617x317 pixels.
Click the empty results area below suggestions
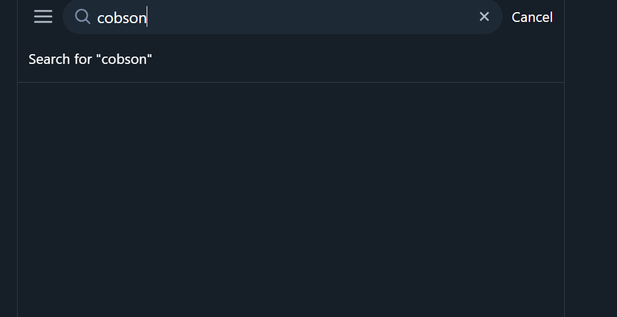click(x=291, y=200)
